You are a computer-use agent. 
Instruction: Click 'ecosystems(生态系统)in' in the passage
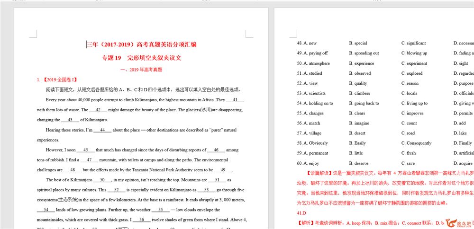pos(60,200)
